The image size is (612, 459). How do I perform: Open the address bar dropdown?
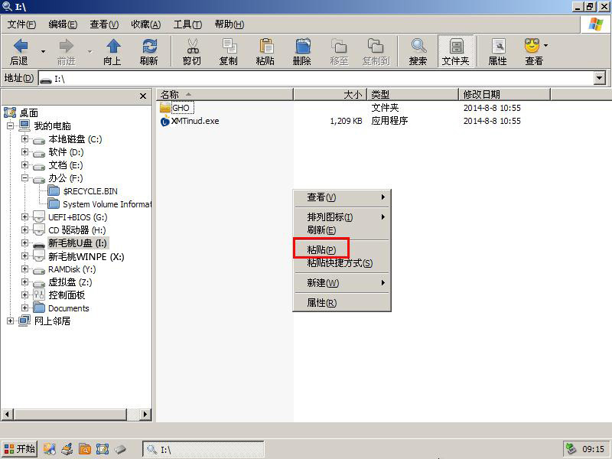pyautogui.click(x=600, y=78)
